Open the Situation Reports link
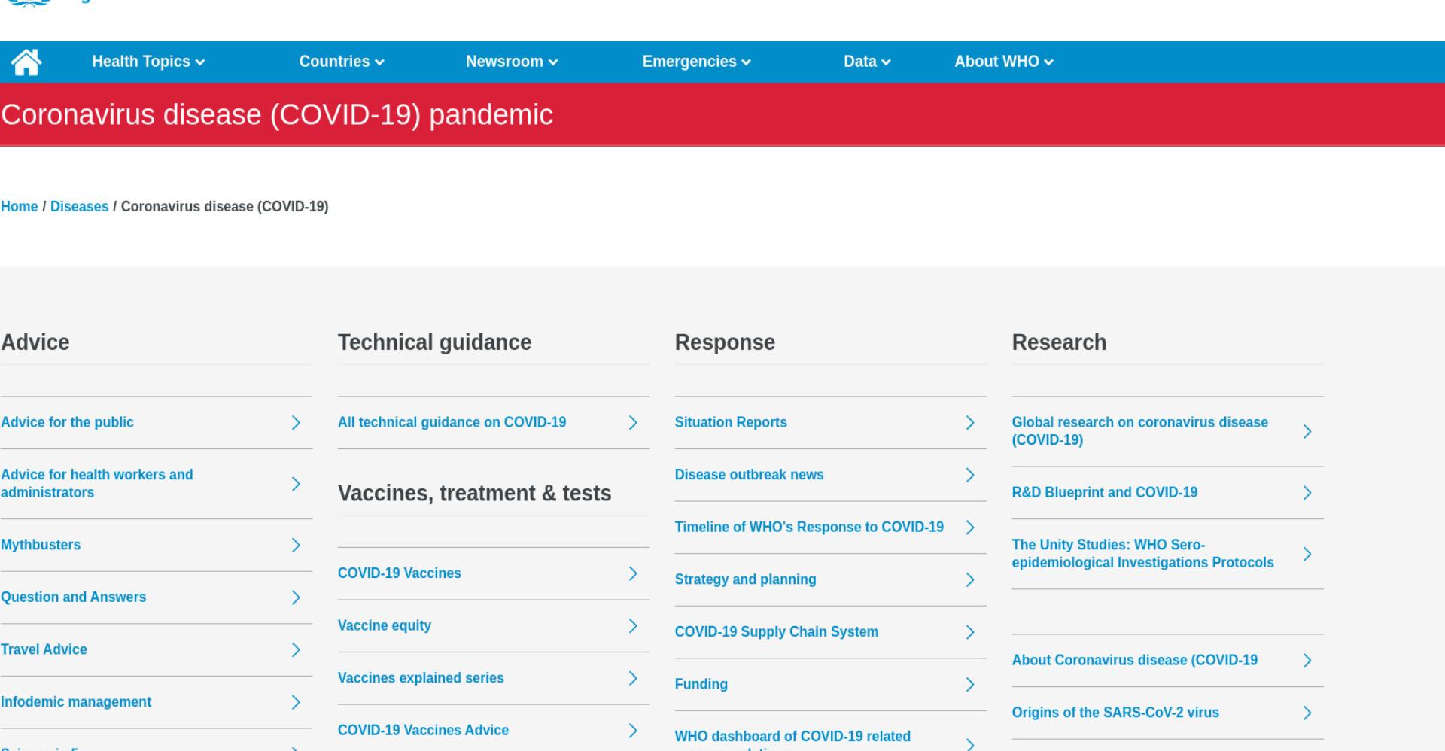Viewport: 1445px width, 751px height. [x=731, y=422]
